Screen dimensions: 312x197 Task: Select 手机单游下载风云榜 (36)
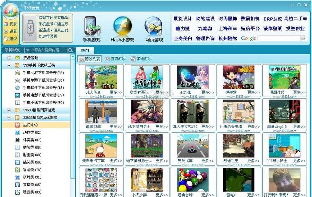click(40, 80)
